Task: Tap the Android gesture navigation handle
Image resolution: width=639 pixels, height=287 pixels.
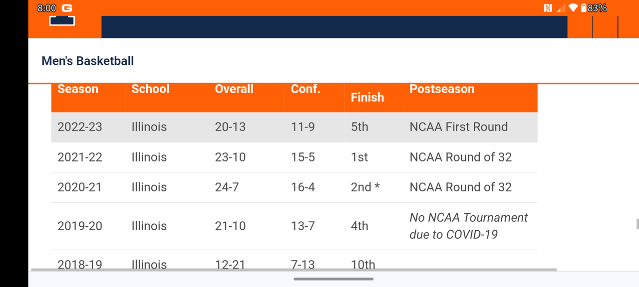Action: (x=333, y=279)
